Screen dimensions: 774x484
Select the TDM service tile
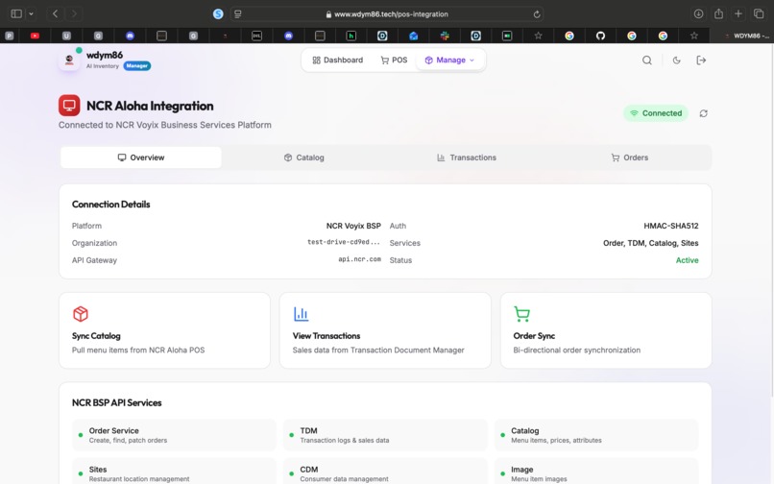385,435
